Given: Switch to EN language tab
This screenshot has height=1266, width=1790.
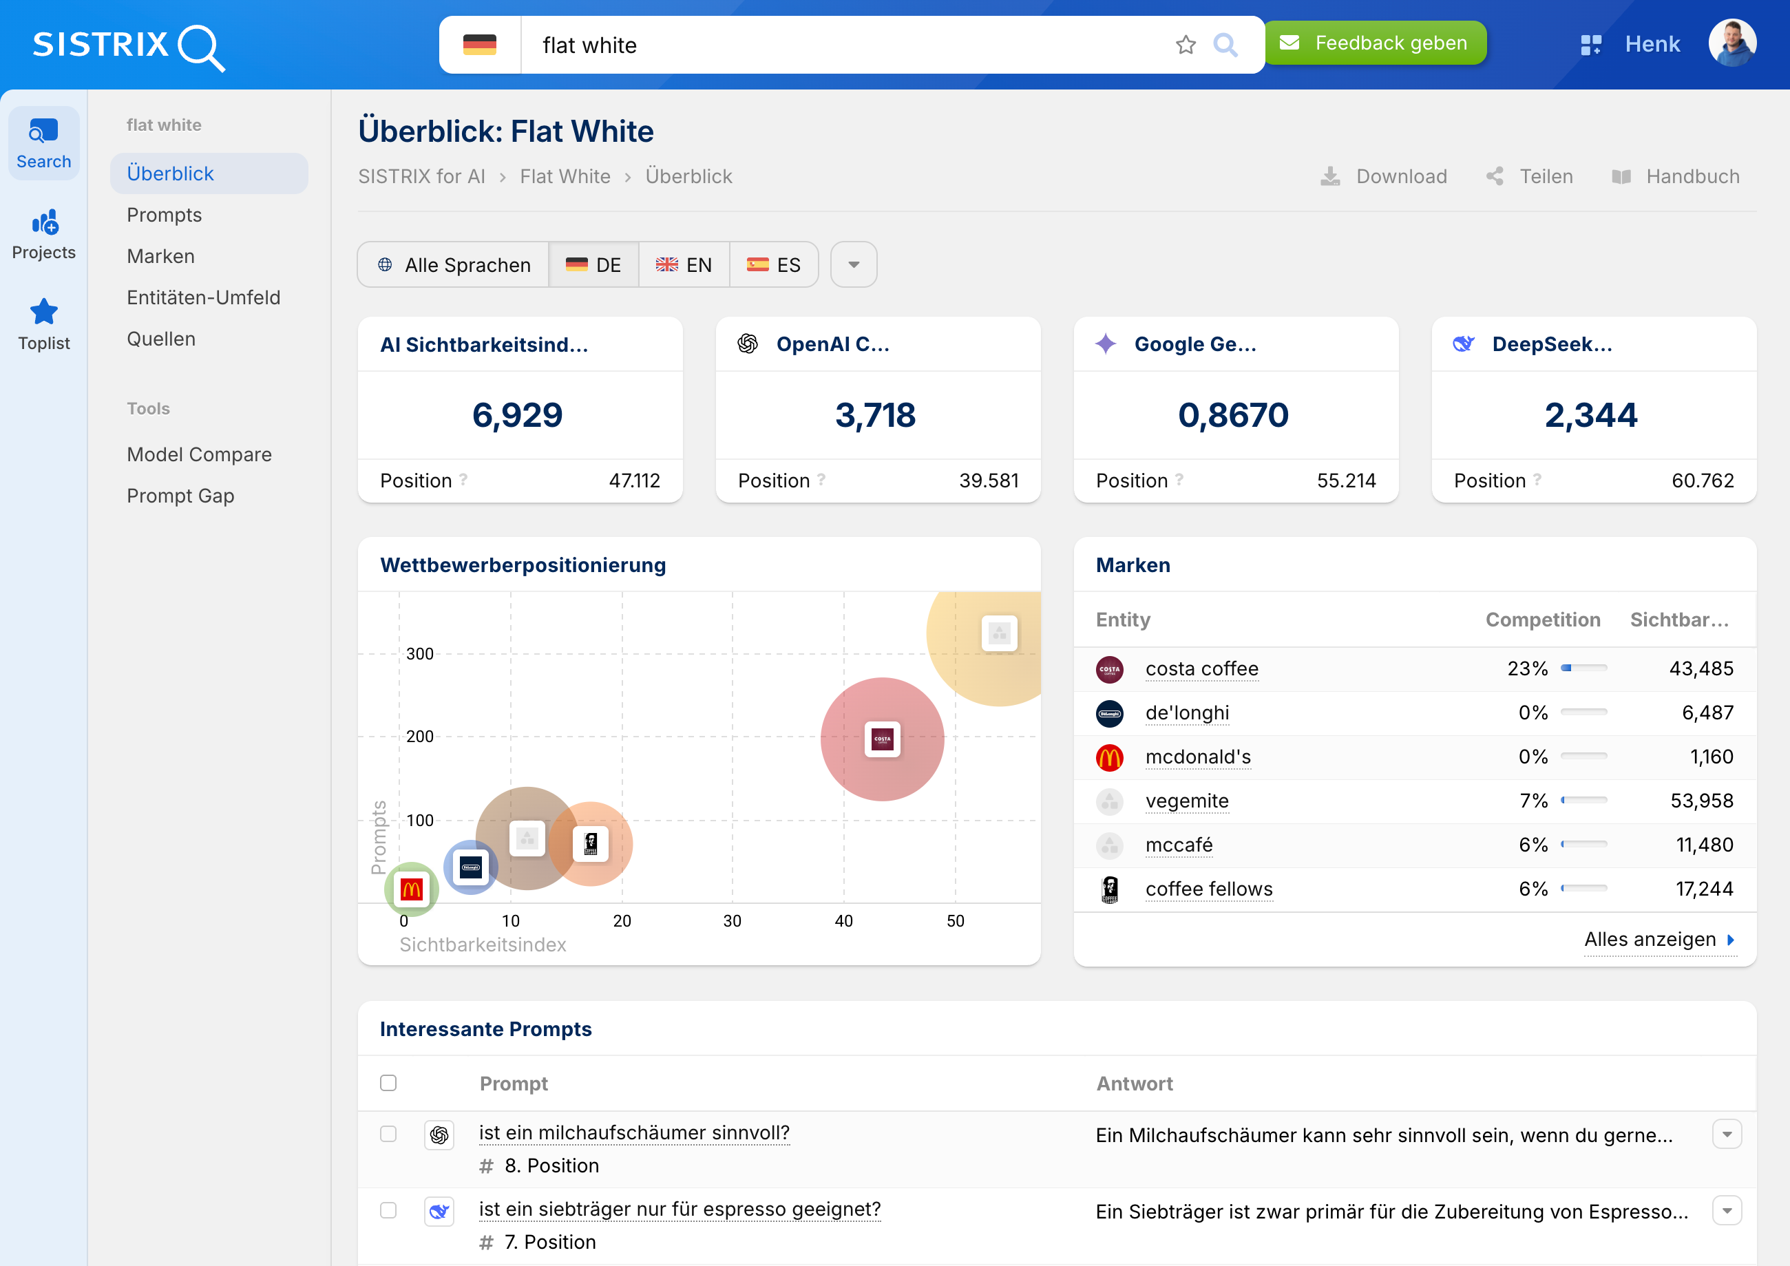Looking at the screenshot, I should coord(684,265).
